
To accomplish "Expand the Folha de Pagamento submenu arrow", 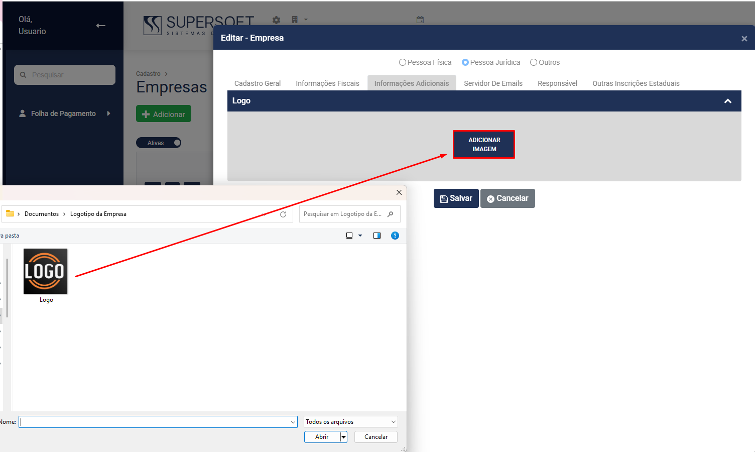I will (x=108, y=114).
